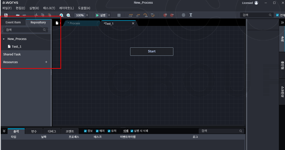Click the align-to-top icon
Viewport: 285px width, 150px height.
click(x=191, y=15)
